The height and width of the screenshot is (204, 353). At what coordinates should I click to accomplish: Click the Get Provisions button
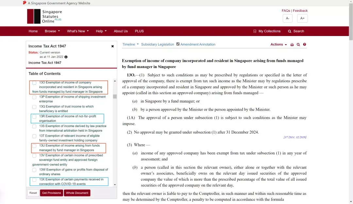click(x=52, y=193)
